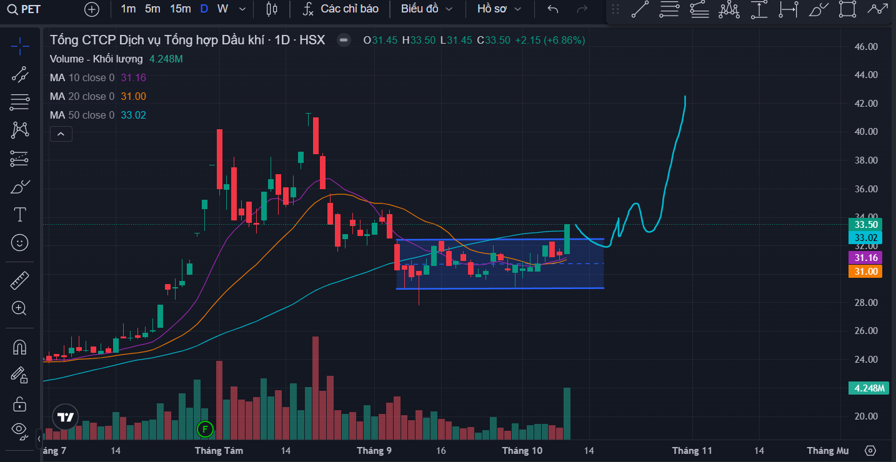Click the chart title Tổng CTCP Dịch vụ
This screenshot has height=462, width=896.
pyautogui.click(x=187, y=40)
